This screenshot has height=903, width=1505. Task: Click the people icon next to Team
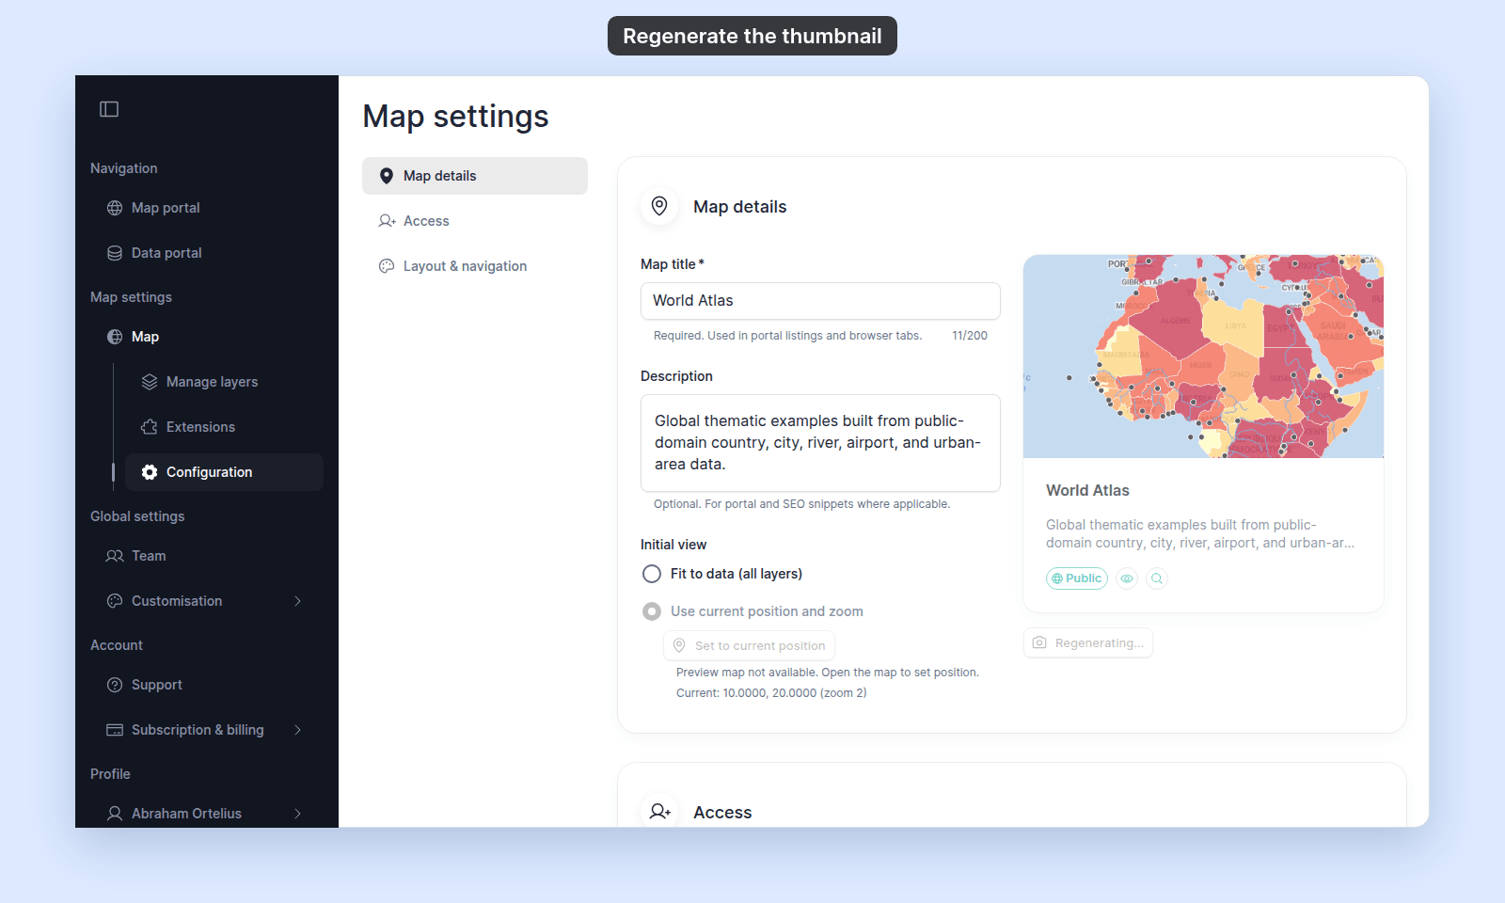[x=115, y=556]
